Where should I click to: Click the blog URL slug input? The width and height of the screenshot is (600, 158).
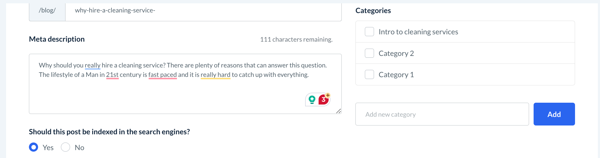pyautogui.click(x=203, y=11)
